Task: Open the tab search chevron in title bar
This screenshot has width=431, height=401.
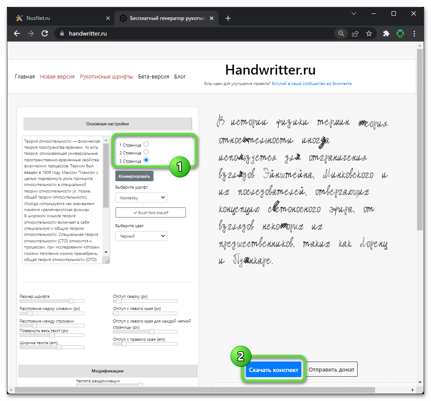Action: click(x=354, y=13)
